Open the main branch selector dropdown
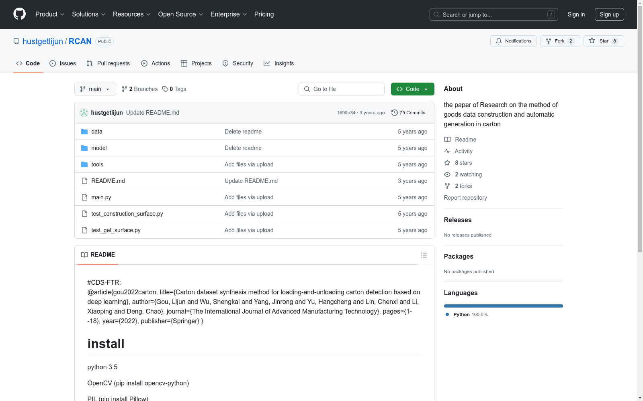Viewport: 643px width, 401px height. [x=95, y=89]
